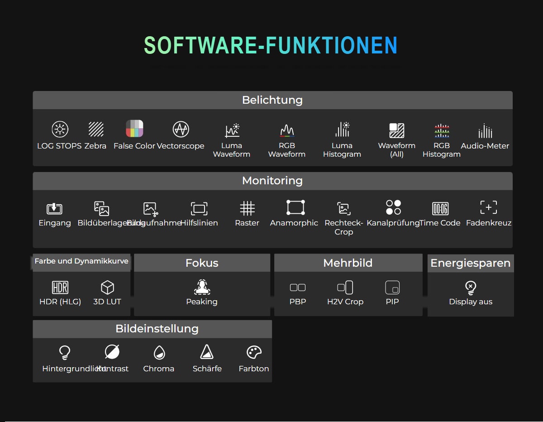
Task: Select the HDR (HLG) icon
Action: tap(60, 288)
